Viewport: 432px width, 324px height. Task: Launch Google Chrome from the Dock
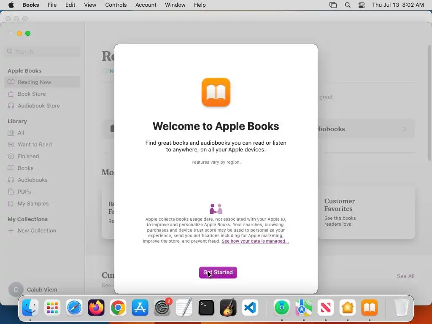pyautogui.click(x=118, y=308)
